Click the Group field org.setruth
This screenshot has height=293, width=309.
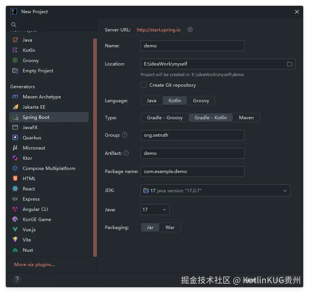[192, 135]
